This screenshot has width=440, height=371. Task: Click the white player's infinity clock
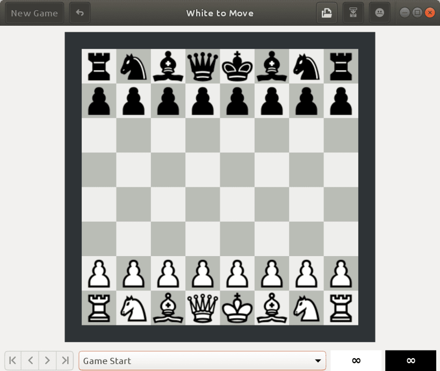[x=356, y=361]
